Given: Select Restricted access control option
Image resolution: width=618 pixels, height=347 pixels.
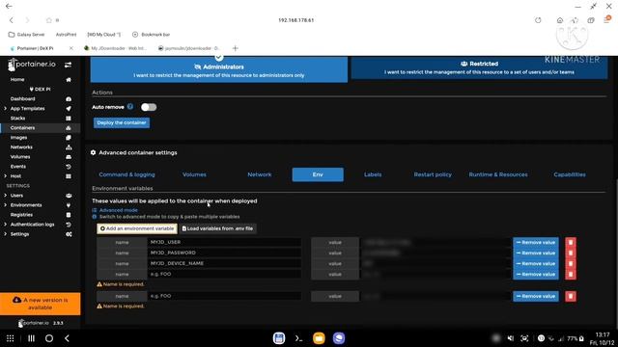Looking at the screenshot, I should (479, 67).
